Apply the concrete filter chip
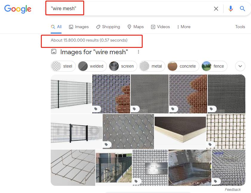251x193 pixels. (183, 66)
